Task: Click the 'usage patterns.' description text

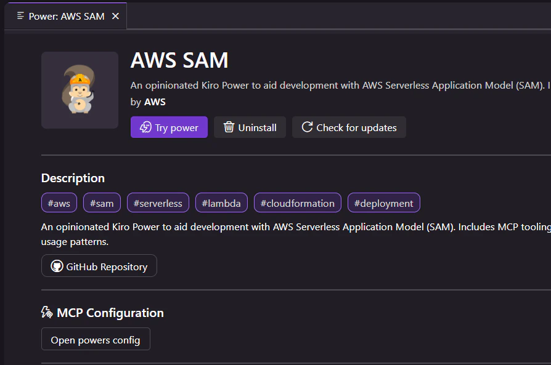Action: 75,242
